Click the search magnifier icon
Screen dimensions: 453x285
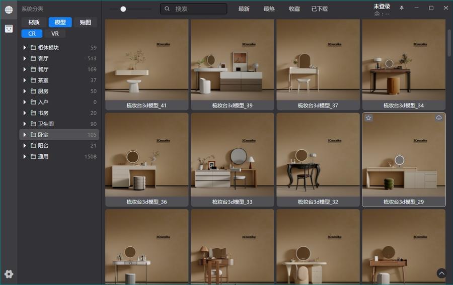(167, 9)
